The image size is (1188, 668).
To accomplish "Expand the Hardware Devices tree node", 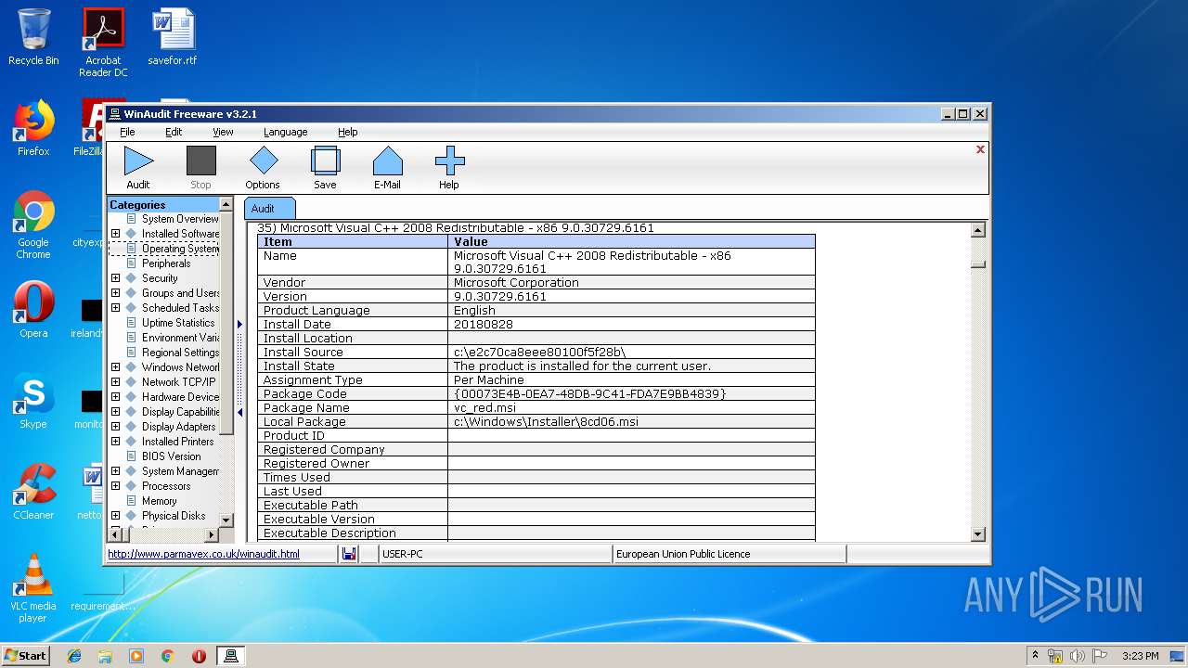I will 115,397.
